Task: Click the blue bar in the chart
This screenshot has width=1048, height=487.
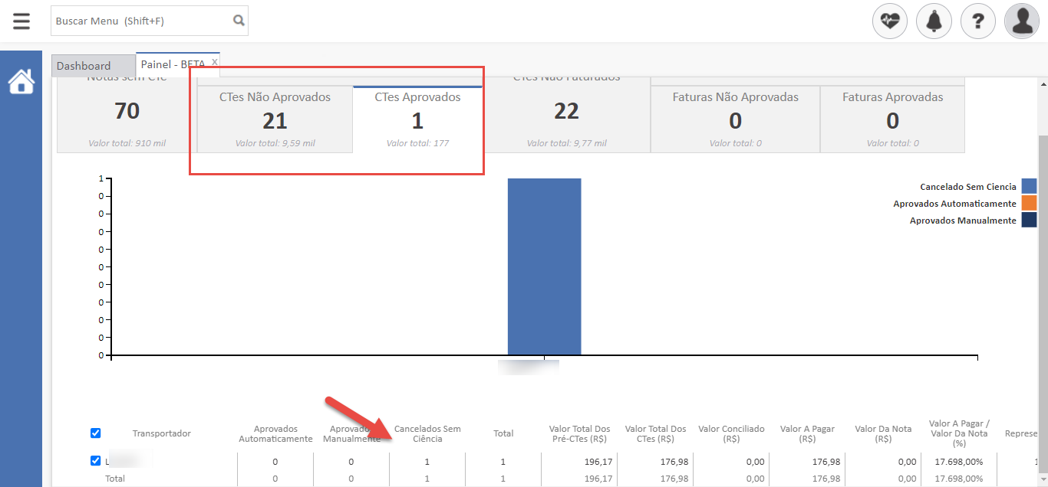Action: (544, 266)
